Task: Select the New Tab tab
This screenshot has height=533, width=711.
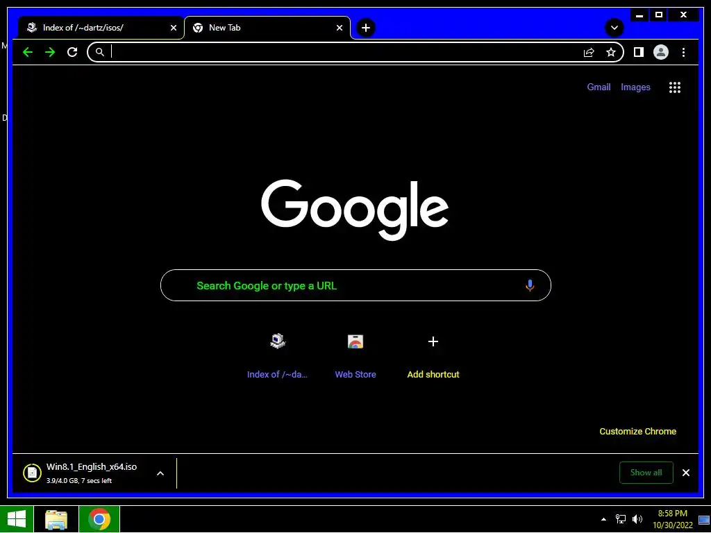Action: (267, 28)
